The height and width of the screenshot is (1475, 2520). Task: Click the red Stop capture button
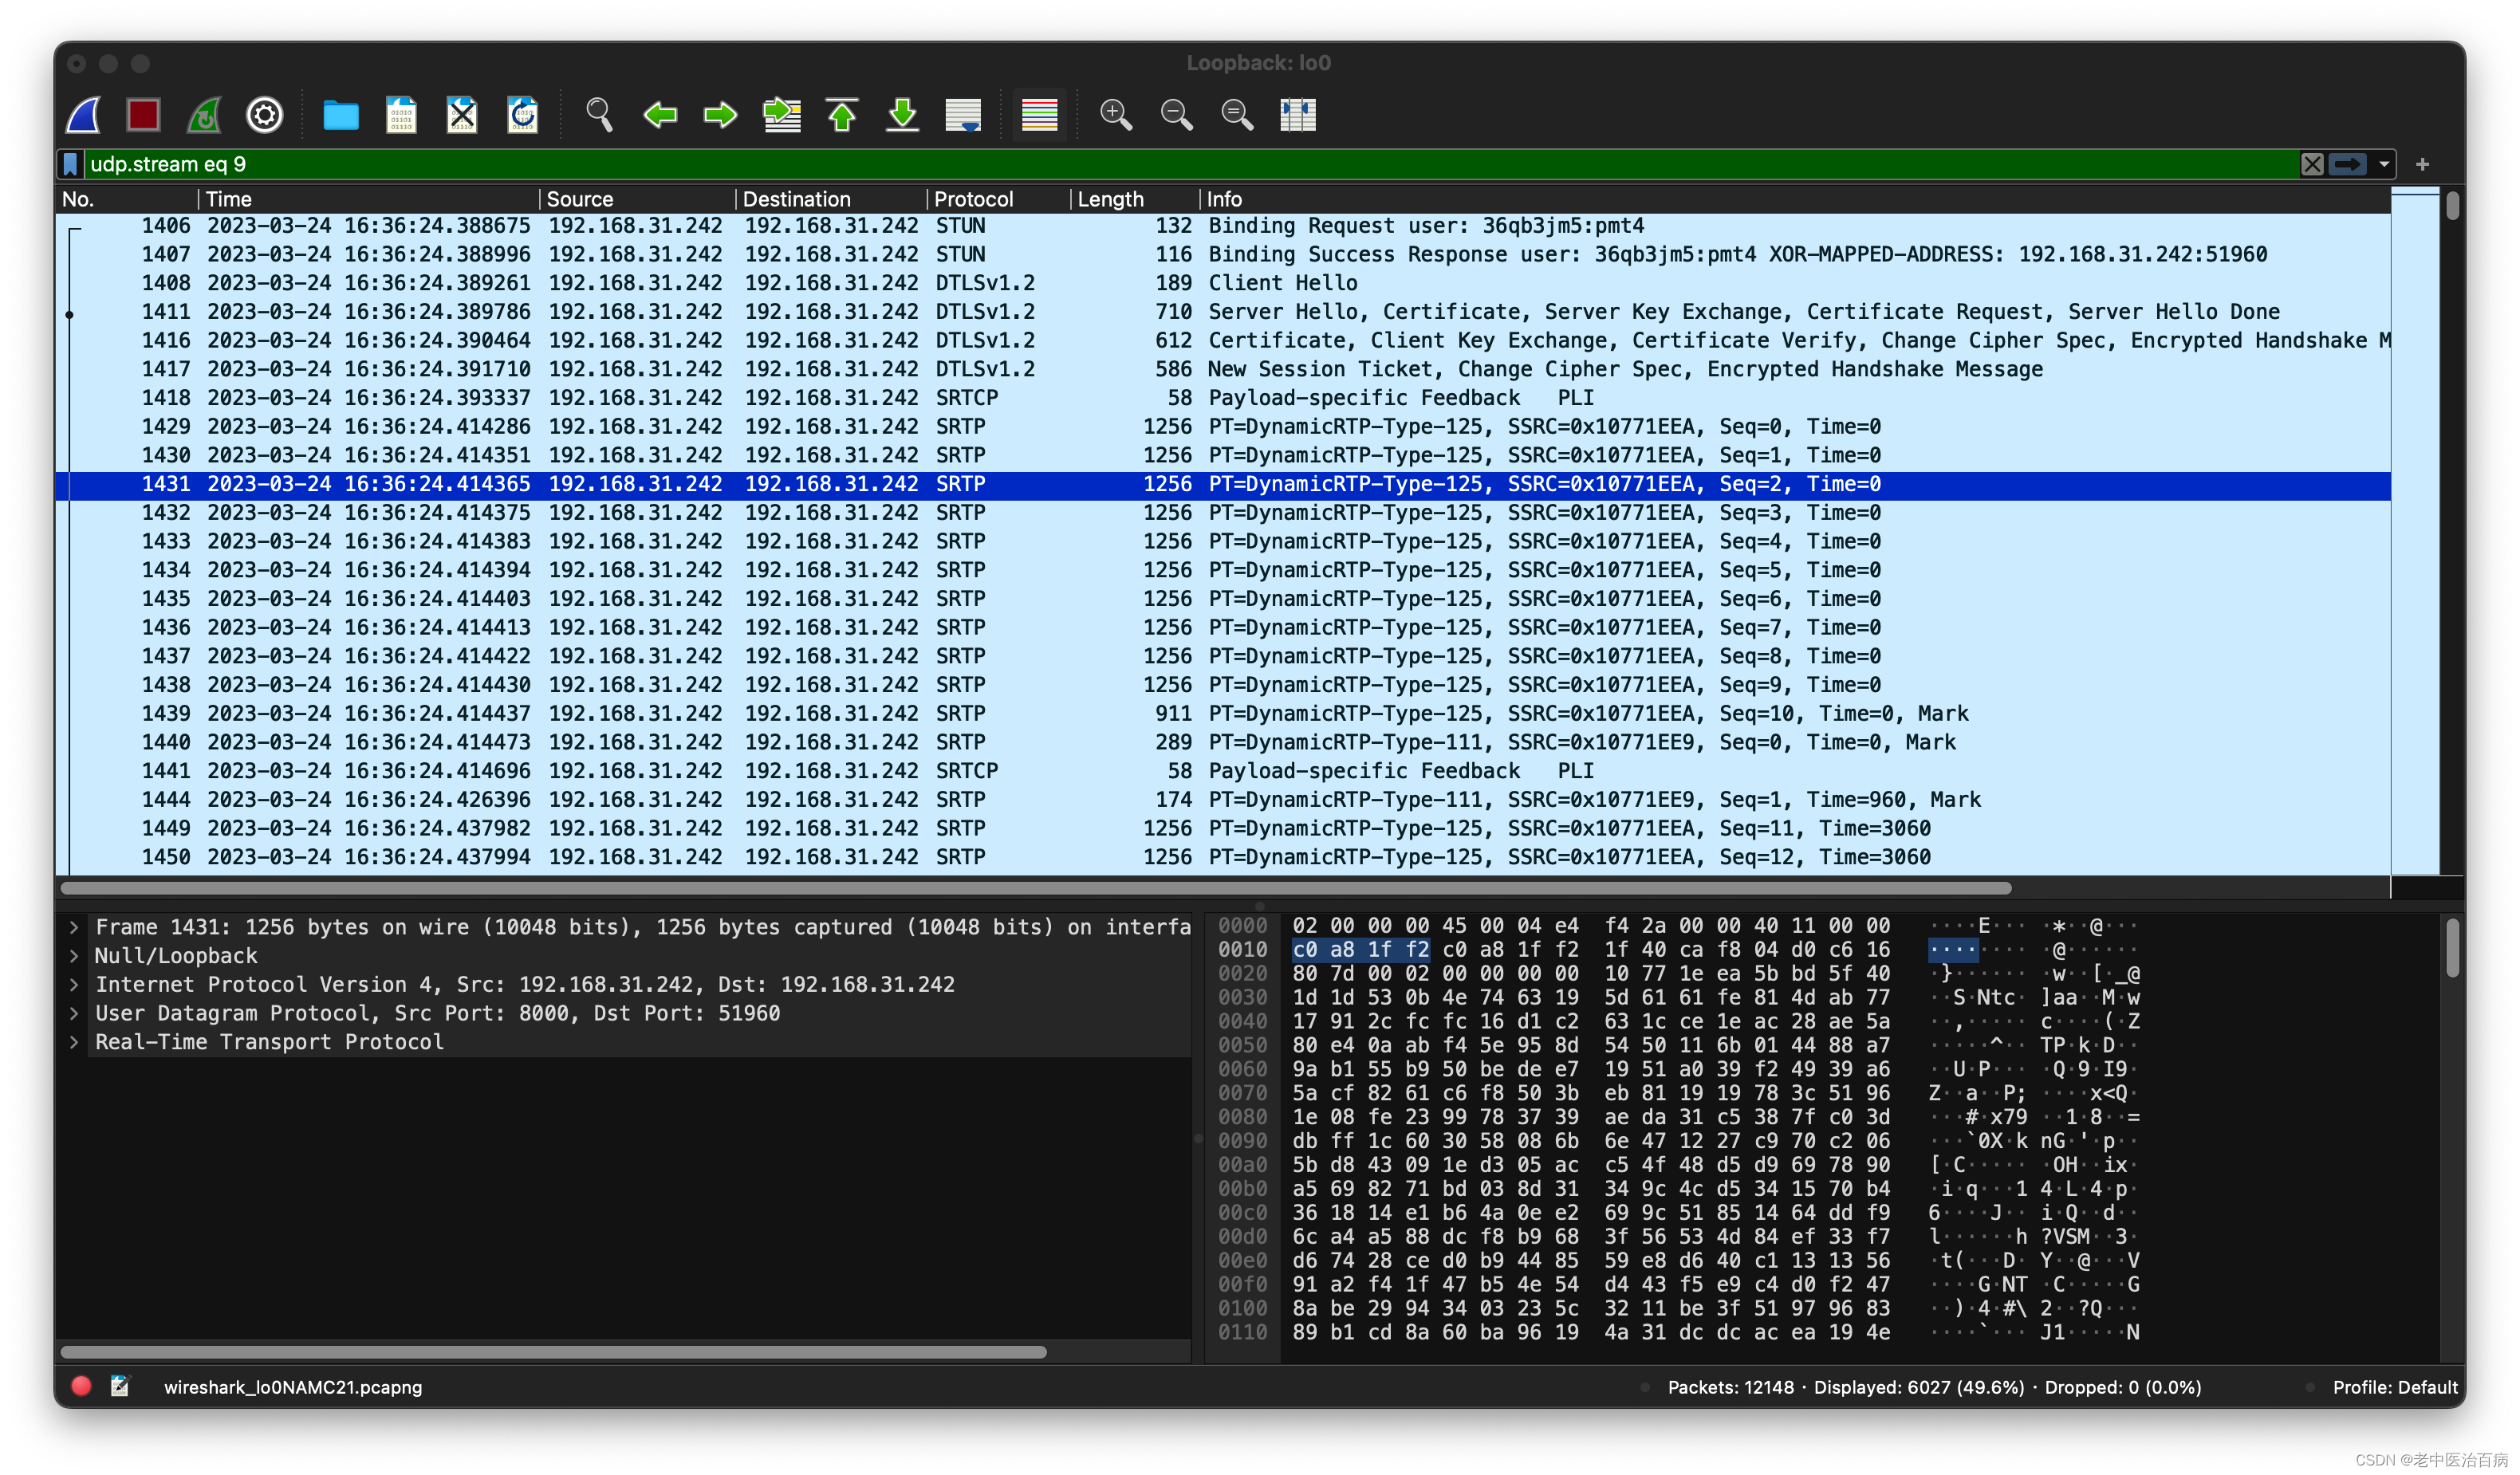click(x=143, y=115)
